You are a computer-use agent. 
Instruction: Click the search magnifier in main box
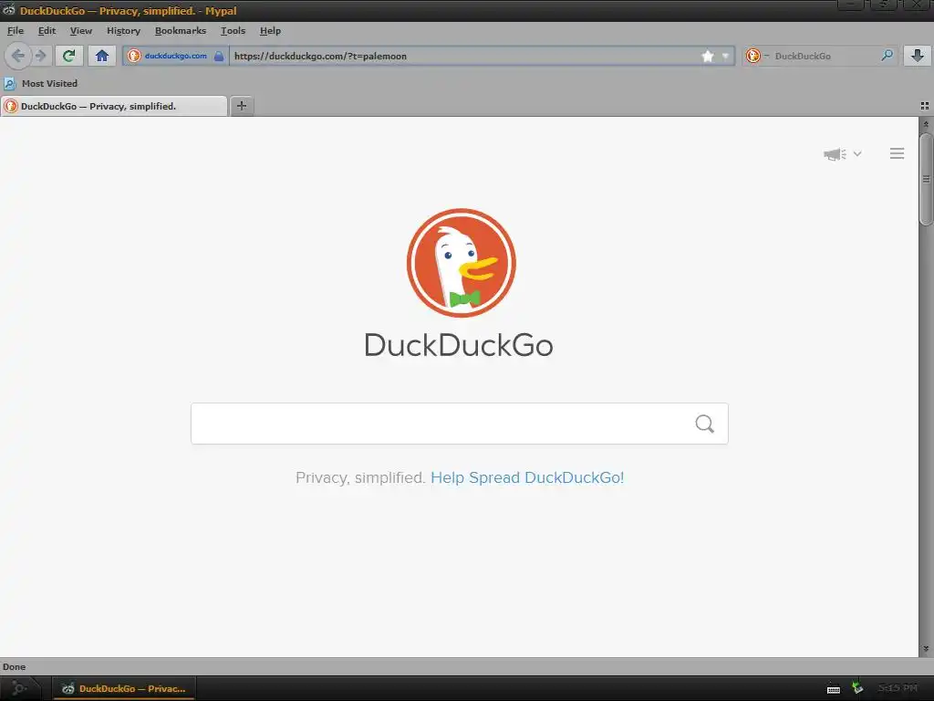point(705,424)
